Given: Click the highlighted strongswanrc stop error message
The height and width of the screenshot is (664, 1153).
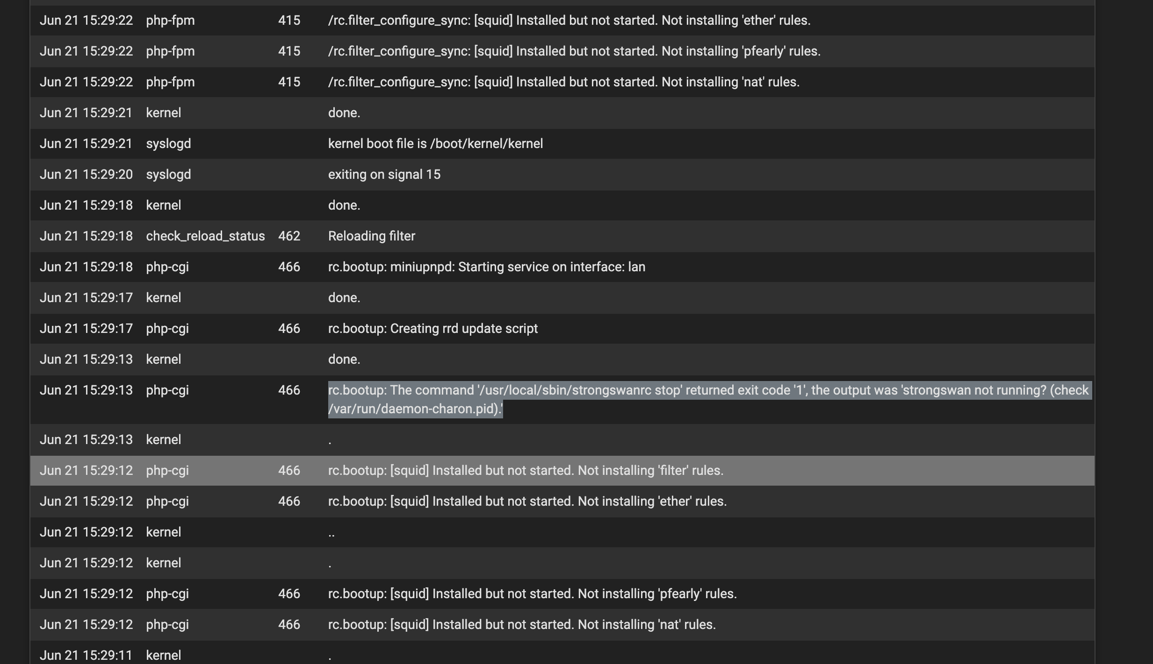Looking at the screenshot, I should (x=708, y=390).
